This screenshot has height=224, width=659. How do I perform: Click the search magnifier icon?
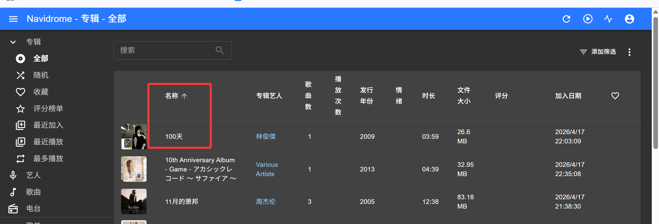tap(219, 50)
